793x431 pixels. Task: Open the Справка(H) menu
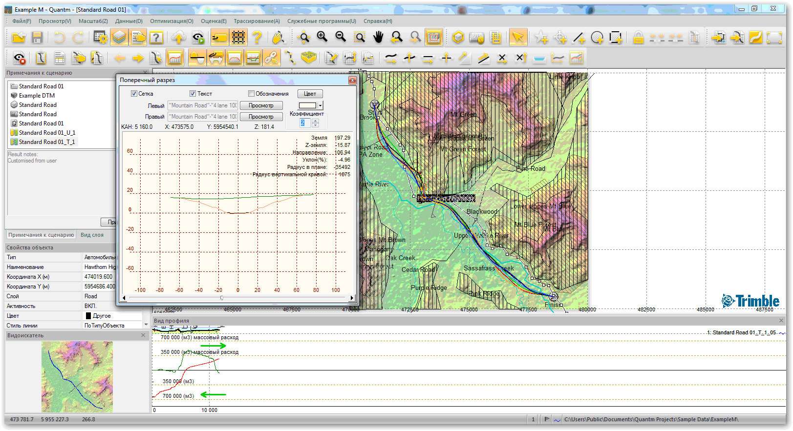[x=378, y=21]
